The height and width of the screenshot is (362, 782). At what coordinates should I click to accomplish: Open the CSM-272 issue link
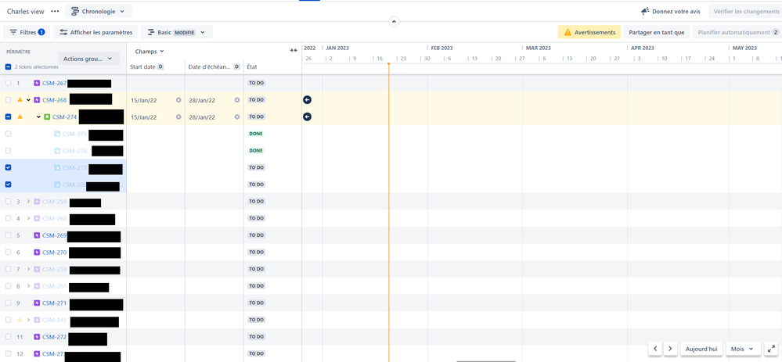pyautogui.click(x=54, y=337)
